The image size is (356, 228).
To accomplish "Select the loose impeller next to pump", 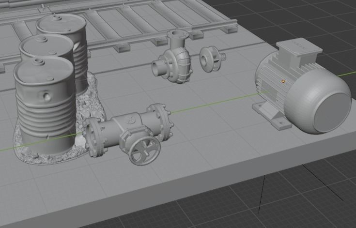I will [x=212, y=59].
